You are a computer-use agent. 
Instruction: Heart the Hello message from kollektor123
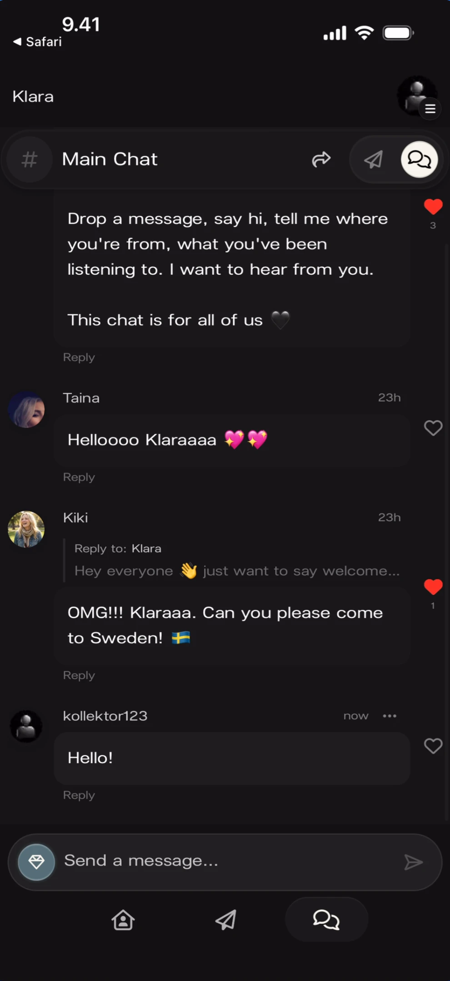(433, 746)
